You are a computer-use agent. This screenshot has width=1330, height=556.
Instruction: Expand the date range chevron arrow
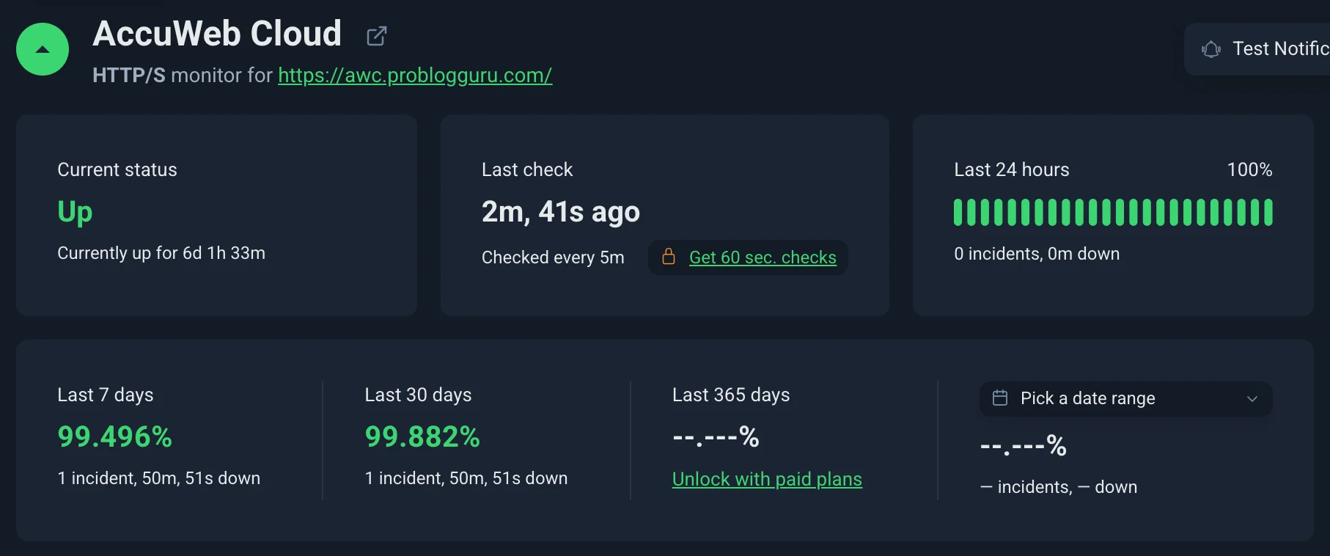click(1252, 398)
